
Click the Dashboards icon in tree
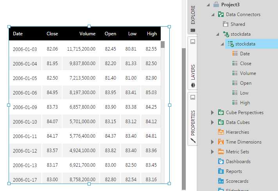pos(221,162)
